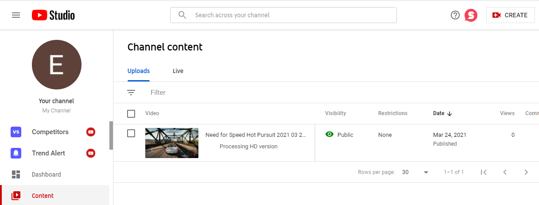Click the 1–1 of 1 pagination text
Screen dimensions: 539x205
coord(454,172)
